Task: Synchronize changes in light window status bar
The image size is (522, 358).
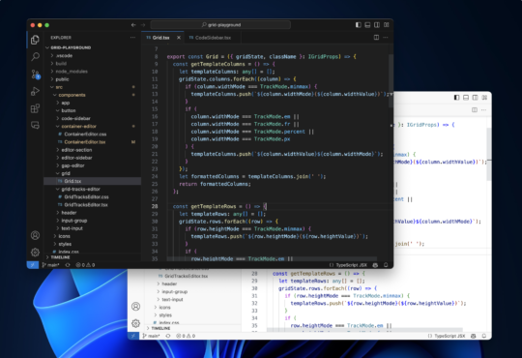Action: (168, 336)
